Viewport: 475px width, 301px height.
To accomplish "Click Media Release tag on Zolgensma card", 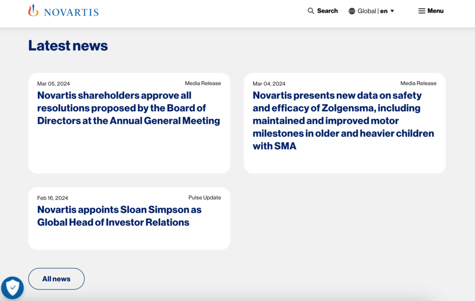I will [418, 83].
